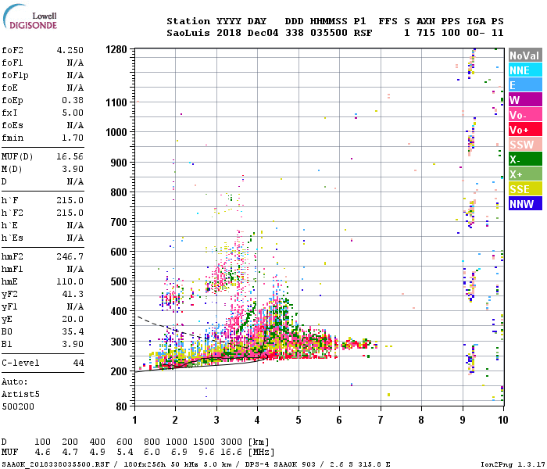Click the h`F value 215.0
Viewport: 547px width, 469px height.
point(70,201)
